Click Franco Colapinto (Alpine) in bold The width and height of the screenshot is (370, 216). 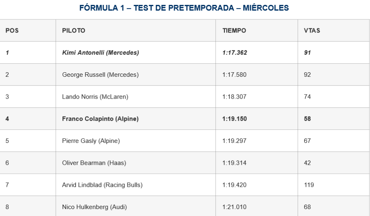pos(100,119)
